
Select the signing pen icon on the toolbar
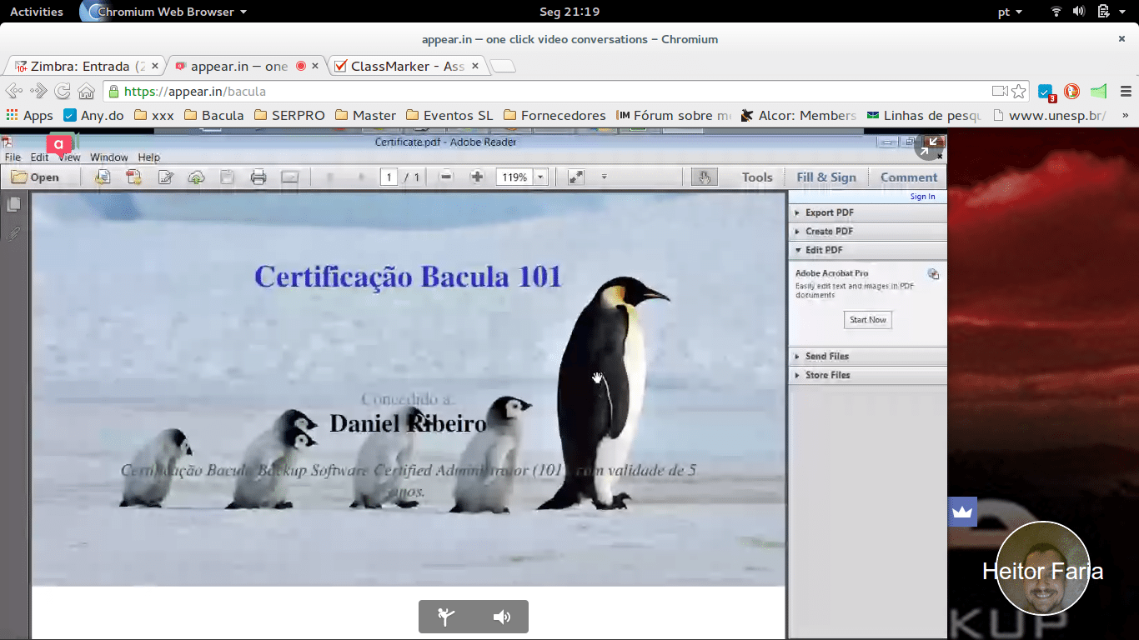[x=166, y=177]
